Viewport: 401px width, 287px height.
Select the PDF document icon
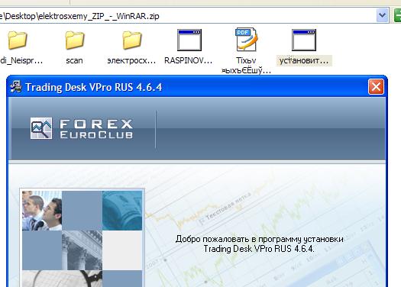click(246, 40)
